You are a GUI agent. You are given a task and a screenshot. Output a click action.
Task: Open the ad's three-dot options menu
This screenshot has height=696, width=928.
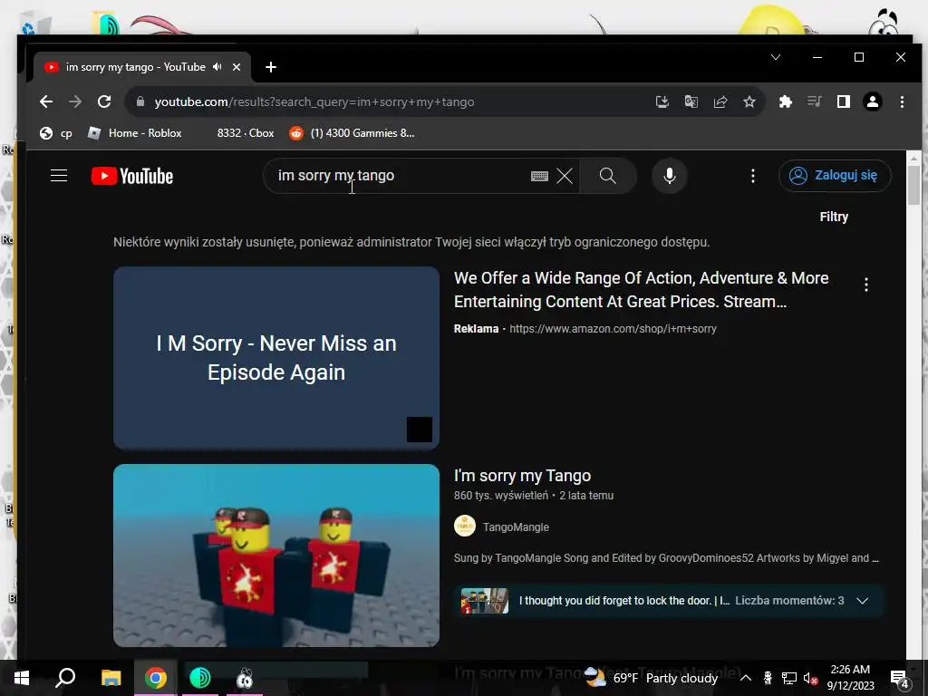tap(866, 285)
